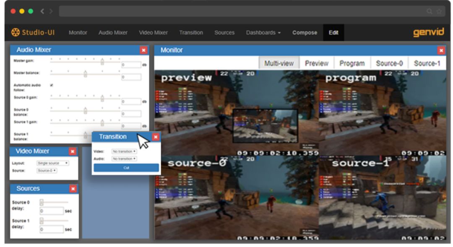Click the Studio-UI logo icon
Screen dimensions: 453x247
pyautogui.click(x=16, y=32)
